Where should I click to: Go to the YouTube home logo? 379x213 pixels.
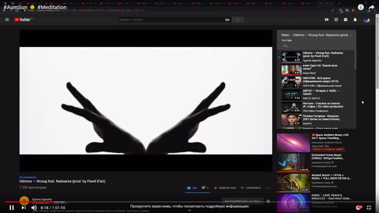pos(22,19)
